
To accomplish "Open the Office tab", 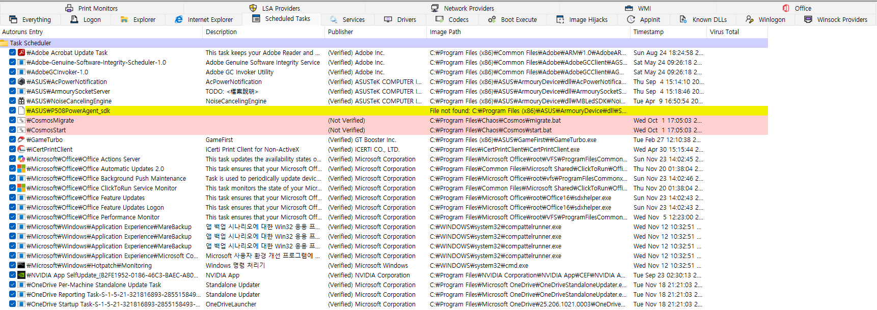I will 797,8.
